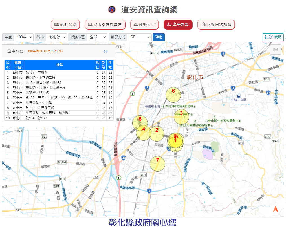Image resolution: width=286 pixels, height=229 pixels.
Task: Open the 鄉鎮市區 township dropdown
Action: [97, 37]
